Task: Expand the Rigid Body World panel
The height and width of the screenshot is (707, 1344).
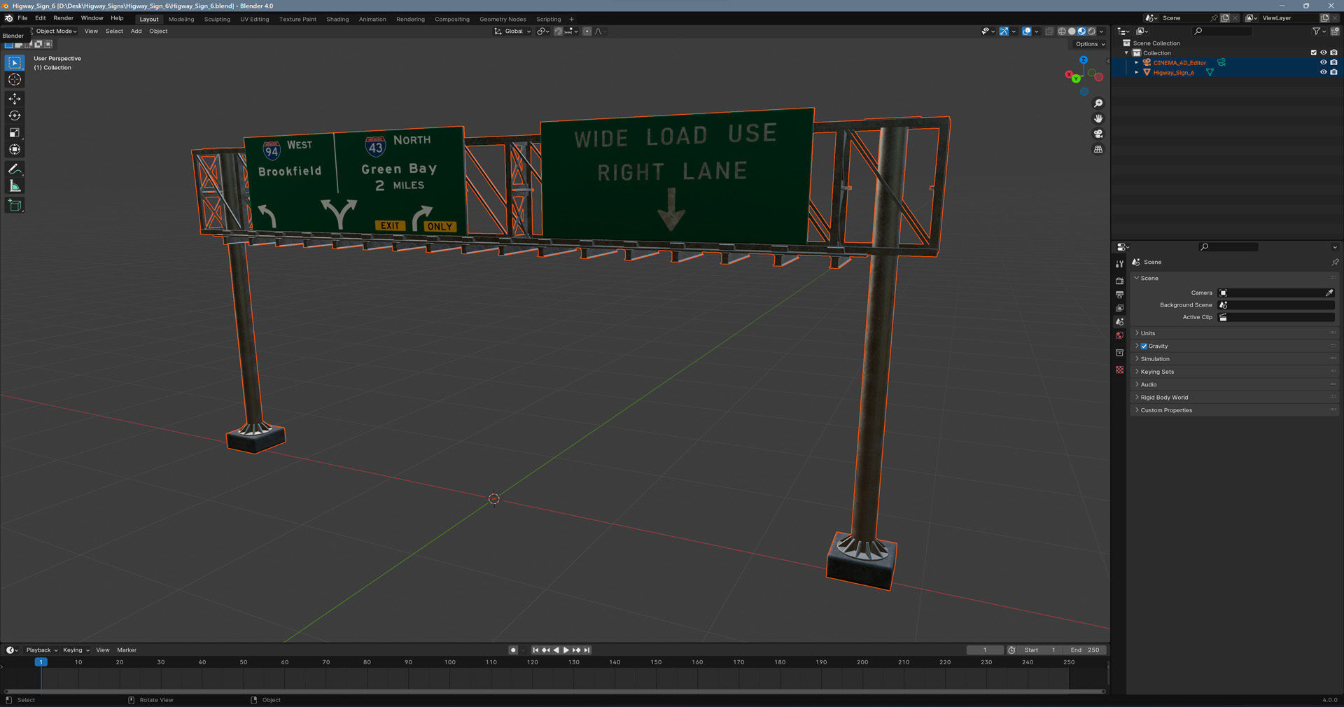Action: click(x=1235, y=398)
